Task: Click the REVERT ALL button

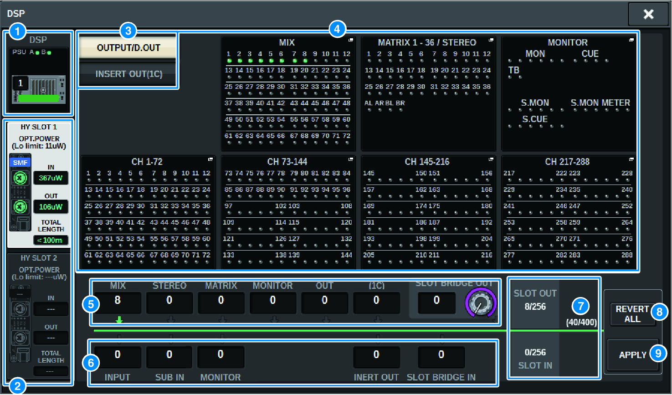Action: 632,314
